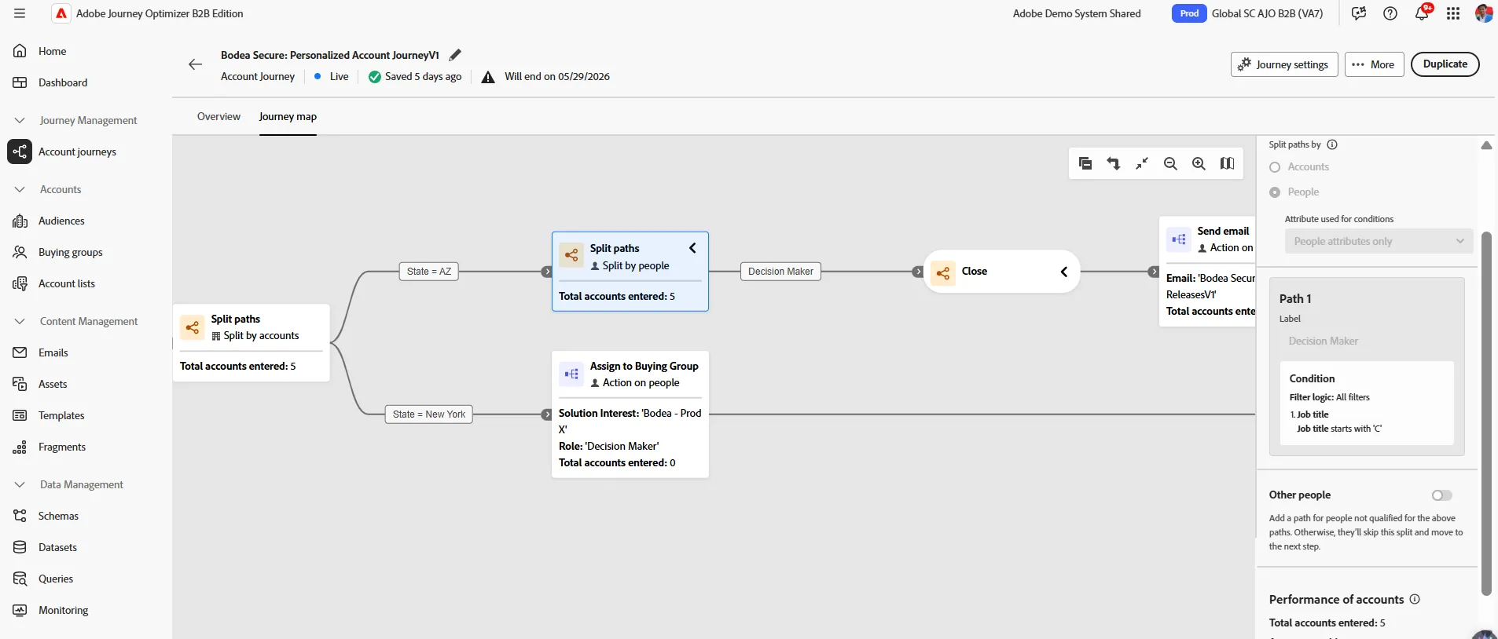
Task: Click the canvas orientation switch tool
Action: [x=1114, y=163]
